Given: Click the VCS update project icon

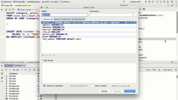Looking at the screenshot, I should pos(157,2).
